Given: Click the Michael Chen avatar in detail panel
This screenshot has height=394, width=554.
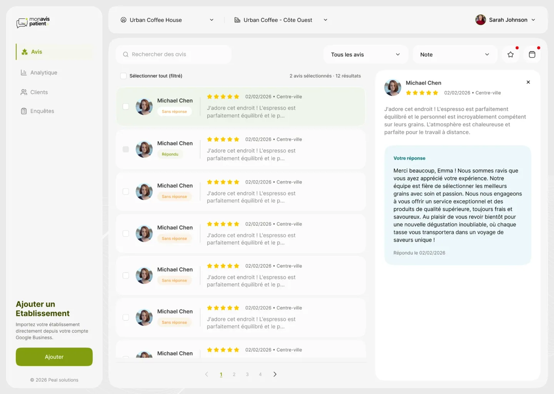Looking at the screenshot, I should click(x=393, y=87).
